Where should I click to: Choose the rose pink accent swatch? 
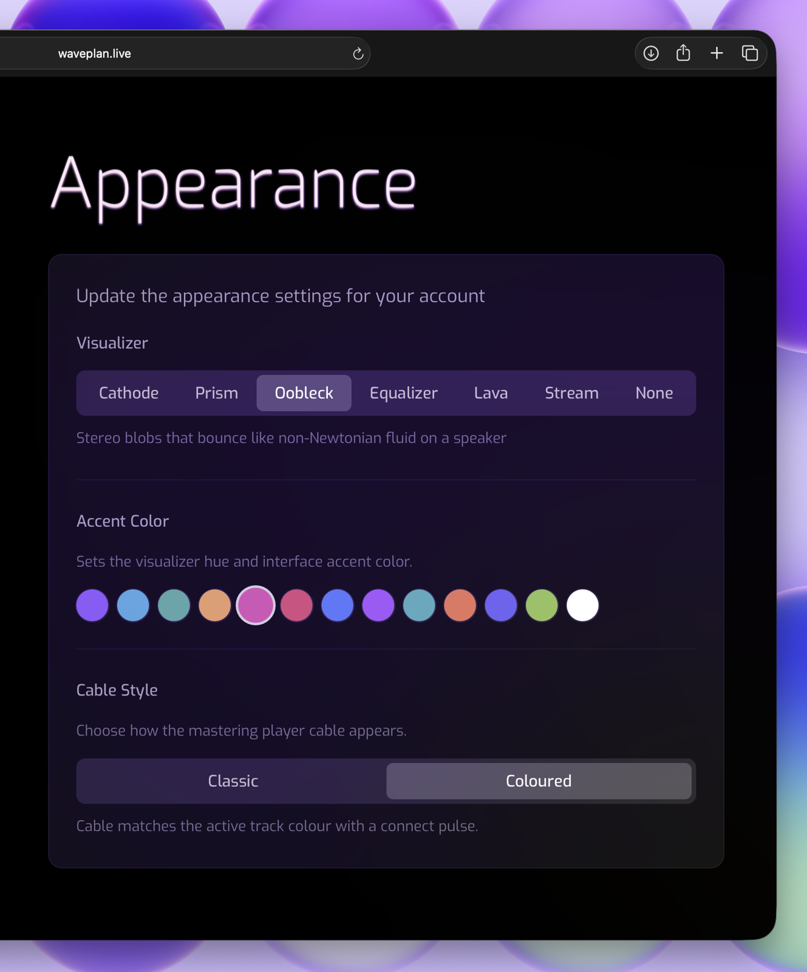(x=296, y=605)
